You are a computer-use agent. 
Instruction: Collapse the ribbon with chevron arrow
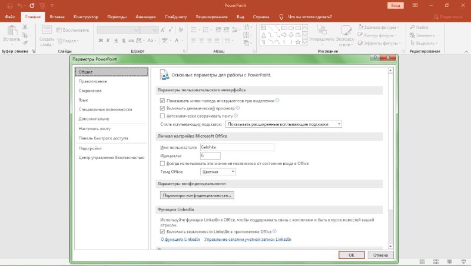point(466,52)
